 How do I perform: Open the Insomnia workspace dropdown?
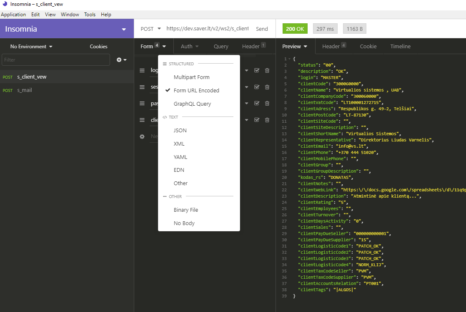click(x=124, y=29)
